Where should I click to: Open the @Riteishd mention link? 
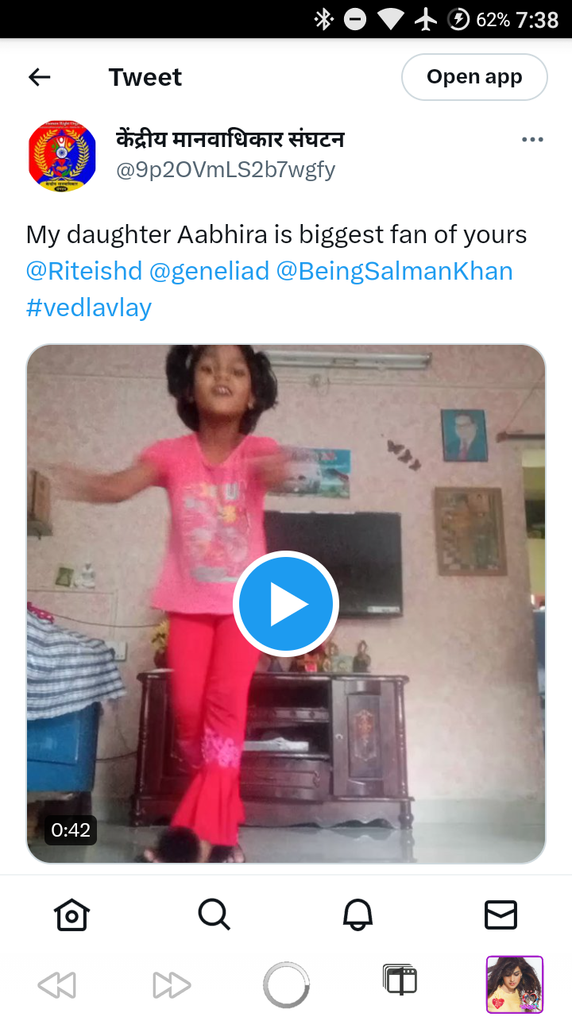(83, 271)
